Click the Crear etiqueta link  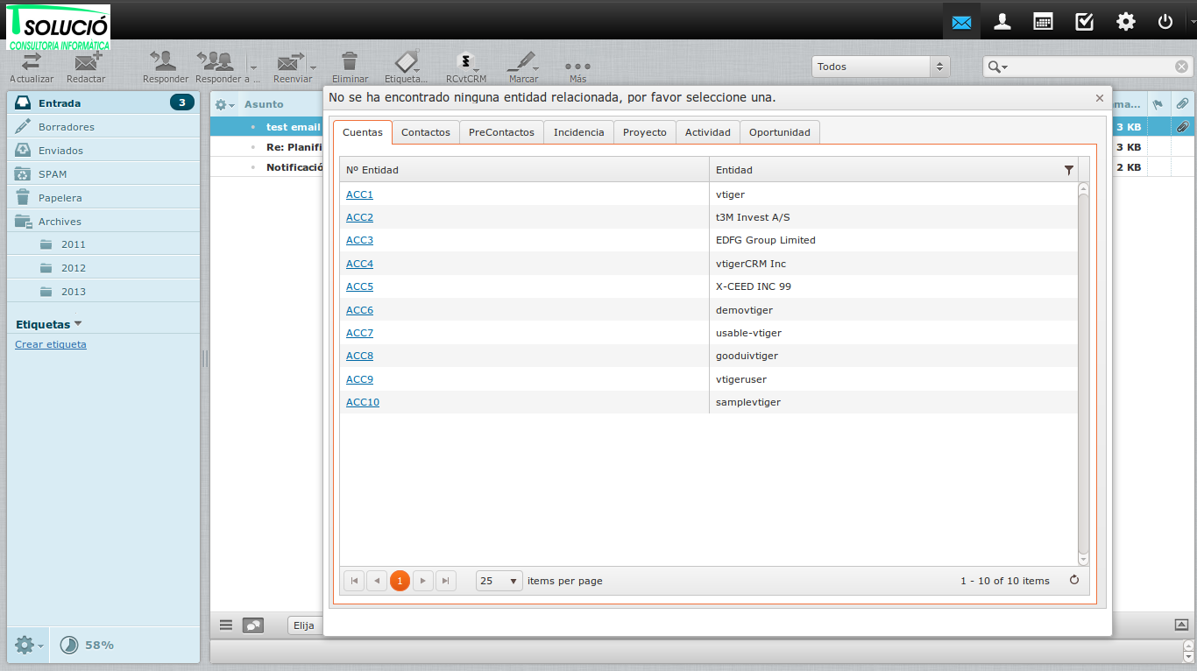pyautogui.click(x=51, y=344)
